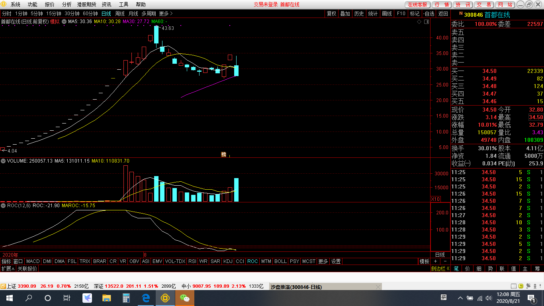544x306 pixels.
Task: Click the 指标 tab
Action: point(6,261)
